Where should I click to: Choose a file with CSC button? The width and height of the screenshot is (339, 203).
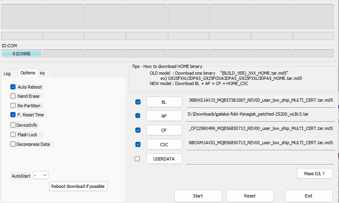(x=164, y=145)
